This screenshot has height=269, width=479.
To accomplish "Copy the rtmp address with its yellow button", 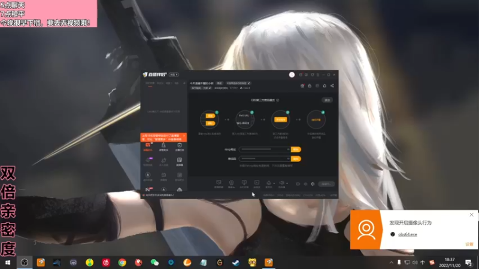I will (296, 149).
